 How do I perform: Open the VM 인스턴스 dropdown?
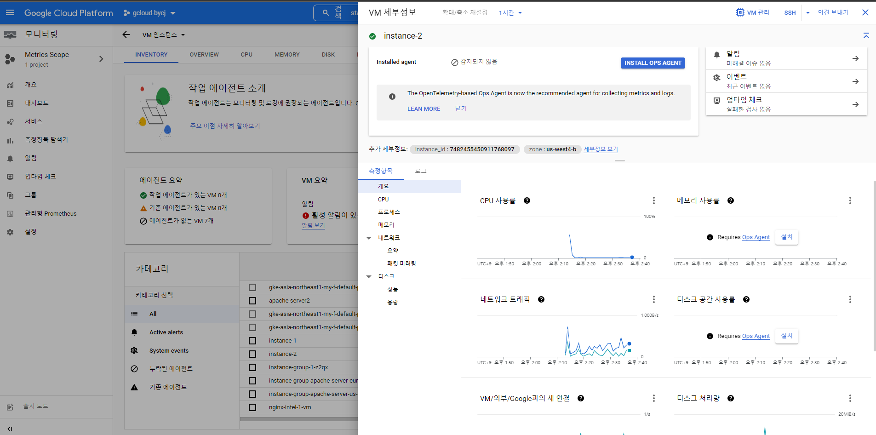point(163,35)
